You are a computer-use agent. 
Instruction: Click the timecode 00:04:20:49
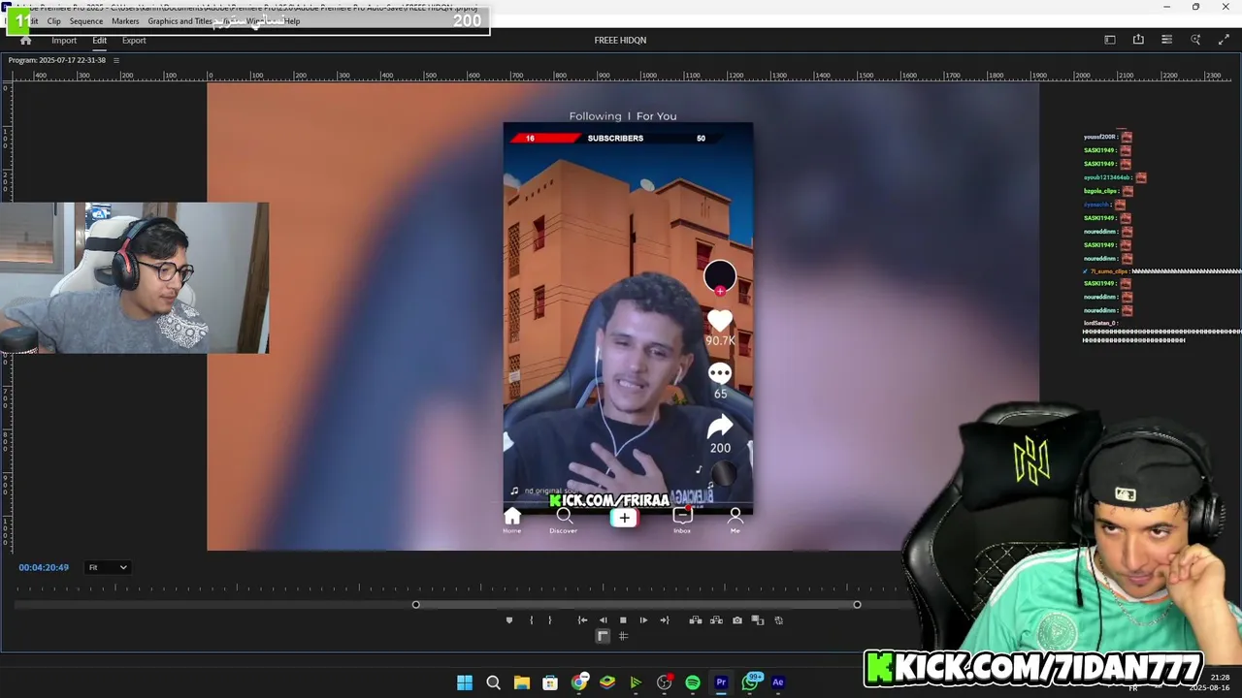tap(44, 567)
